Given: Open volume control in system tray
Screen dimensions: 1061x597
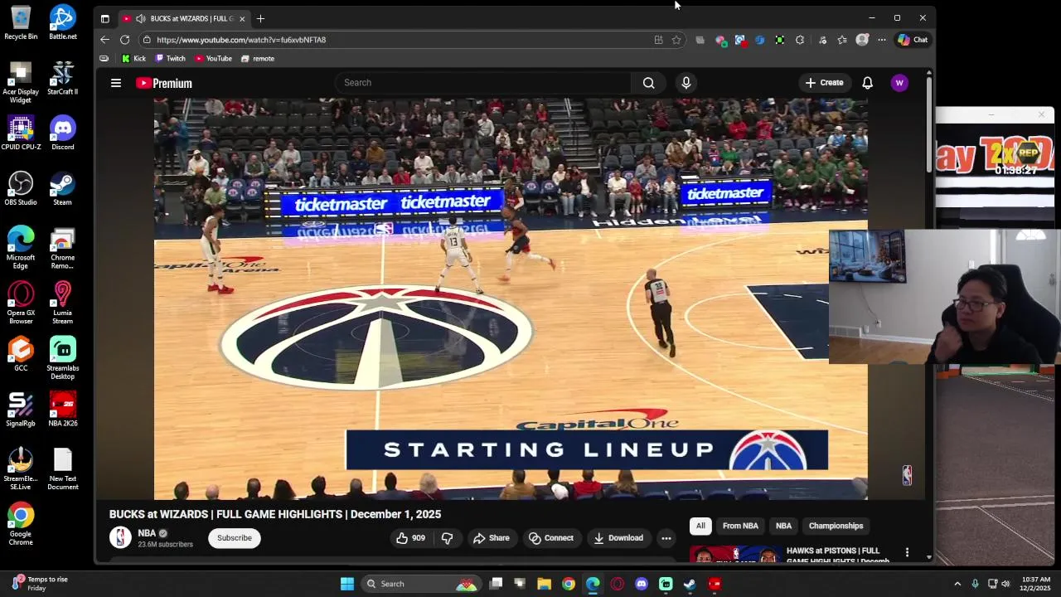Looking at the screenshot, I should click(1006, 584).
